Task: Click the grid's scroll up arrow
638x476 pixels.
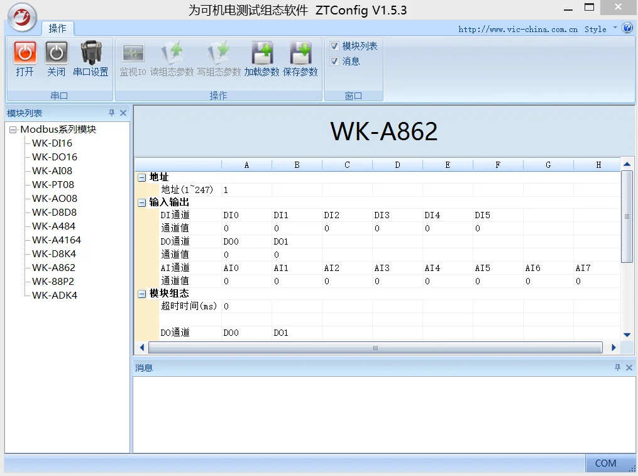Action: [627, 164]
